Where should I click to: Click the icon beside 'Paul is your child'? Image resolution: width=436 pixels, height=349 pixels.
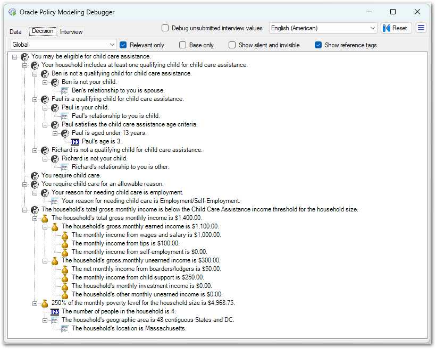[55, 108]
